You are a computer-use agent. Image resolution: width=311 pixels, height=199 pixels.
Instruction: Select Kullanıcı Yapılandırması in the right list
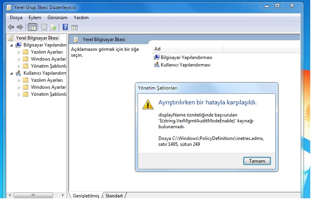point(182,65)
